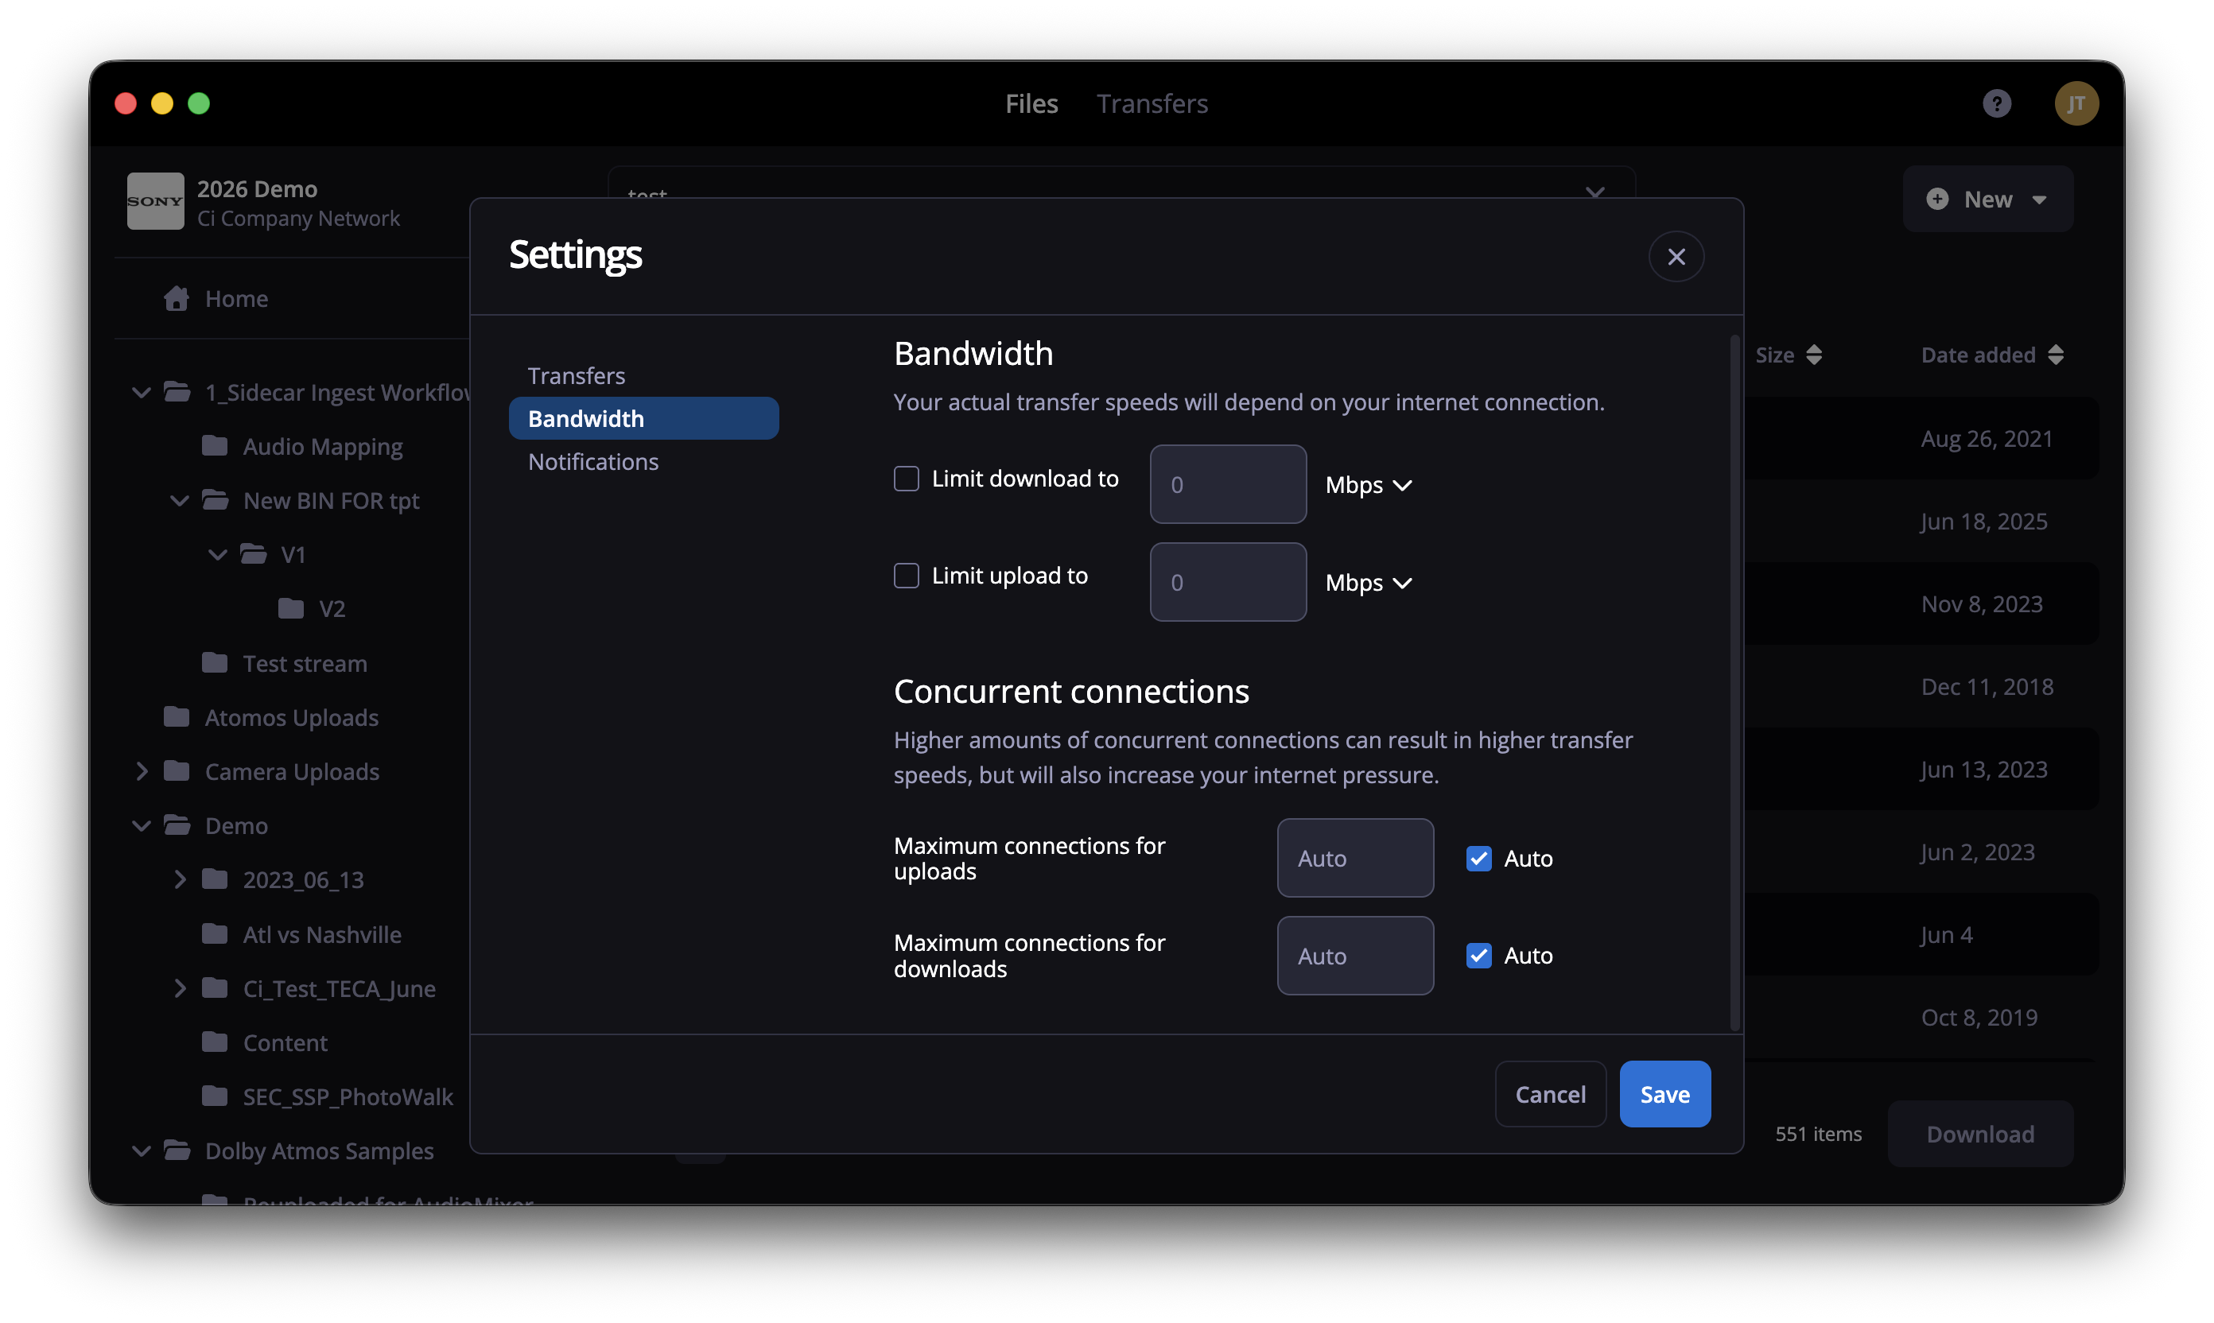Sort by Size using sort arrows
Image resolution: width=2214 pixels, height=1323 pixels.
coord(1814,355)
